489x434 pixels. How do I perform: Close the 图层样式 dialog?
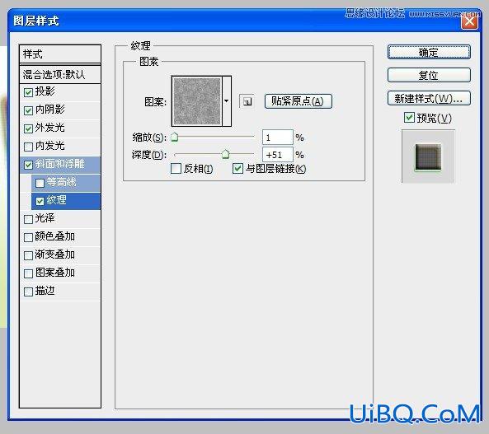(470, 21)
